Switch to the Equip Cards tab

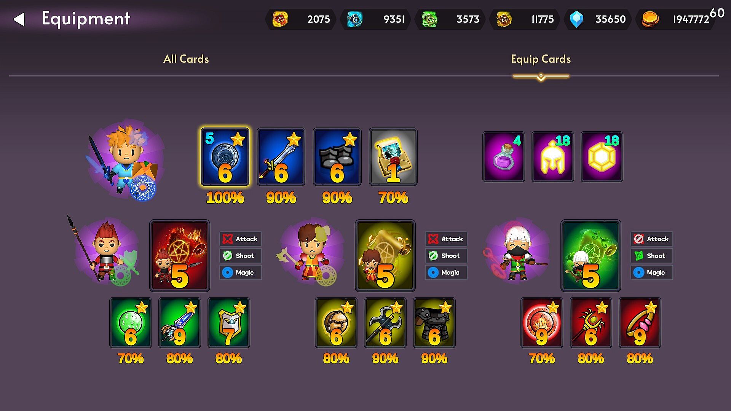[541, 59]
